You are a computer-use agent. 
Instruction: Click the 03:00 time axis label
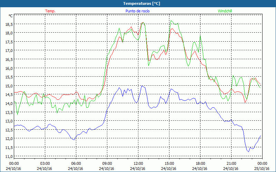45,164
